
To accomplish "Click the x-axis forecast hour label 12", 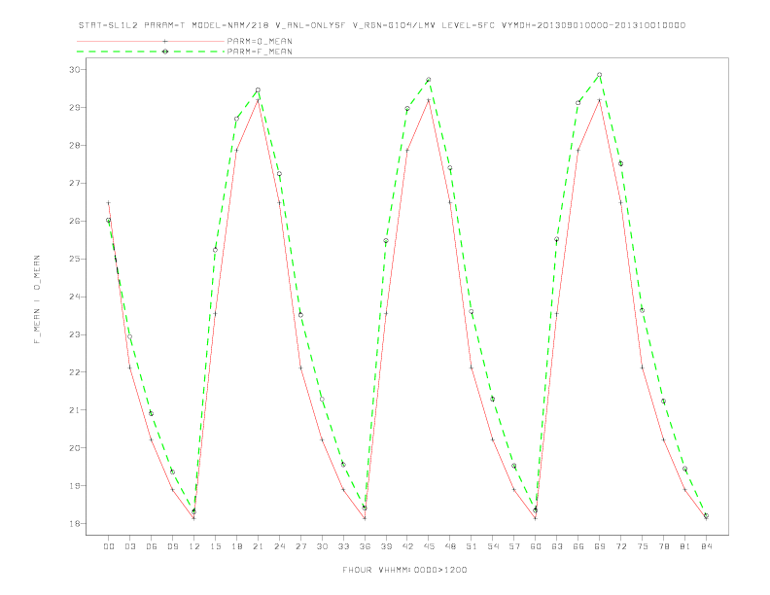I will [194, 546].
